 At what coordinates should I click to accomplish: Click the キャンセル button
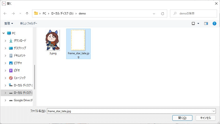(x=205, y=118)
